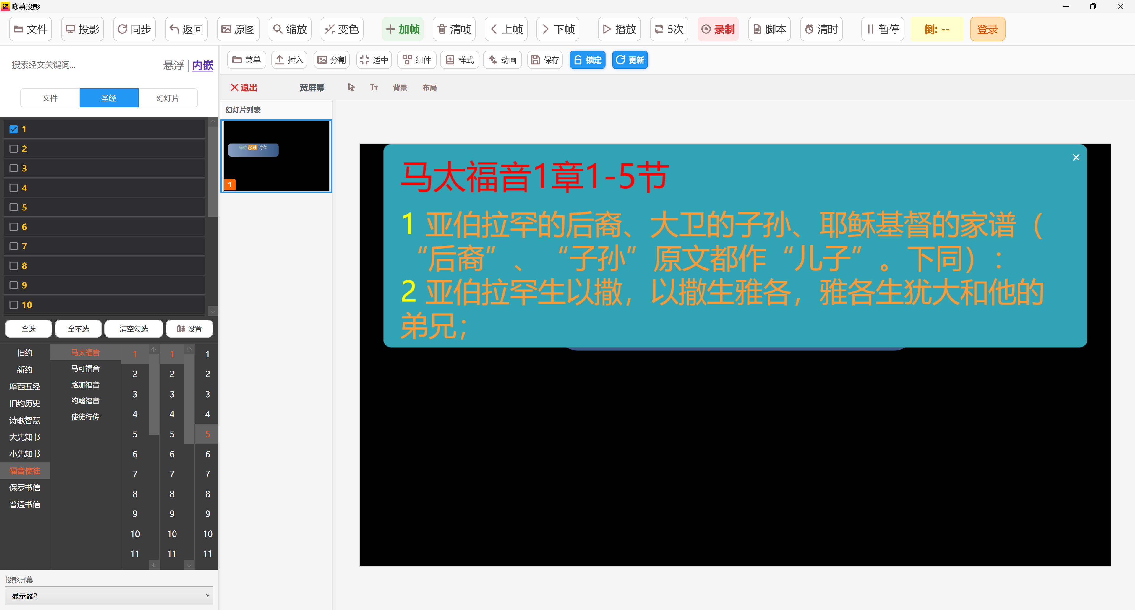Clear the frame using 清帧
The image size is (1135, 610).
[x=454, y=29]
